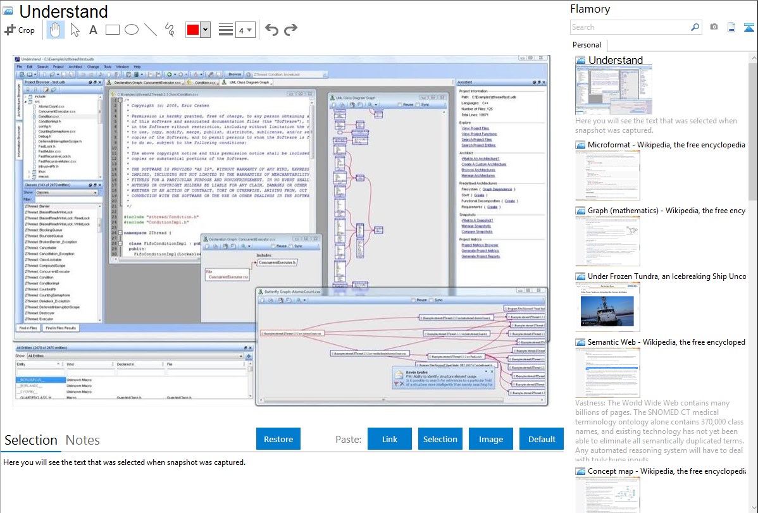The image size is (758, 513).
Task: Select the text annotation tool
Action: [x=93, y=30]
